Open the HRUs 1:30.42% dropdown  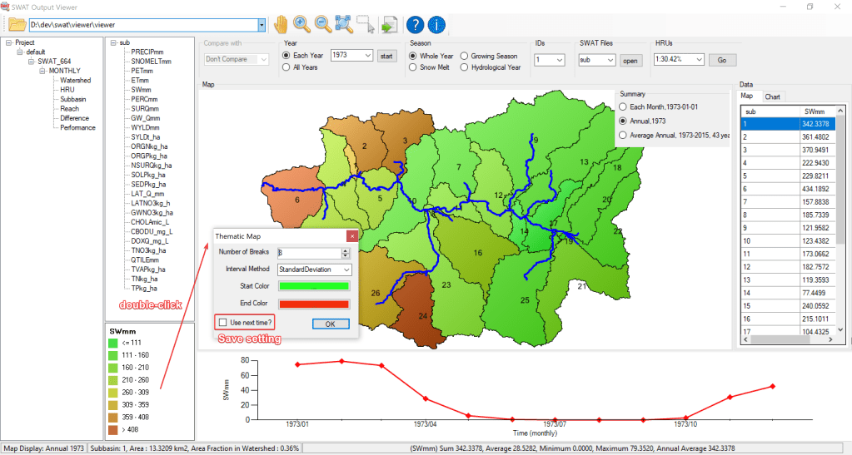point(700,59)
